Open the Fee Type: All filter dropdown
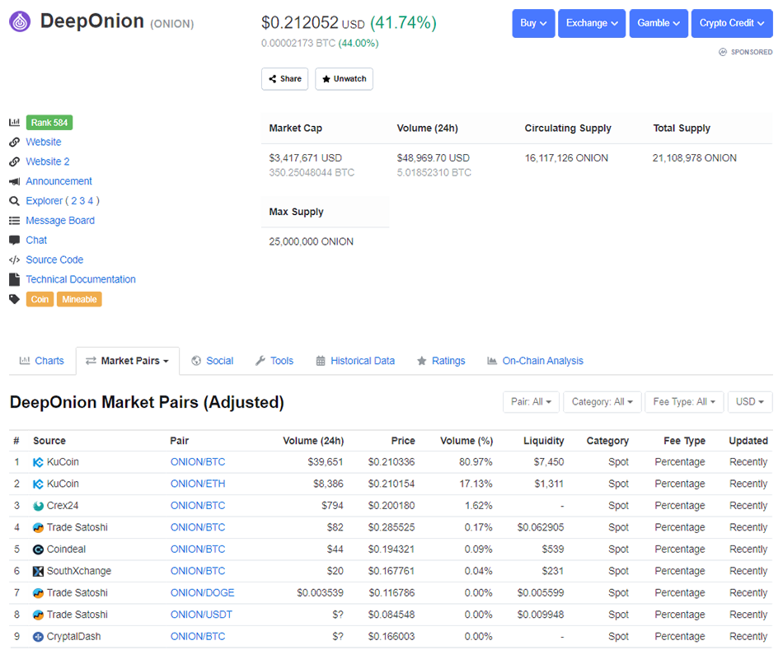Image resolution: width=783 pixels, height=650 pixels. coord(684,402)
